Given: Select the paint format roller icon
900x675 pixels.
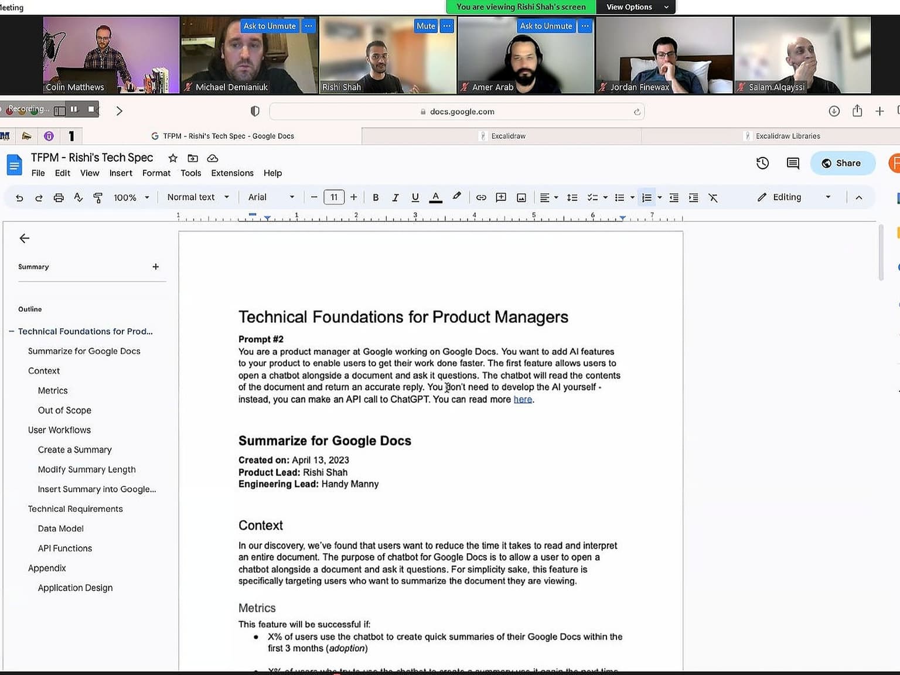Looking at the screenshot, I should [x=98, y=198].
